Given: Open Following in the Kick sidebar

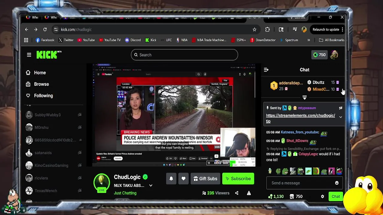Looking at the screenshot, I should click(39, 96).
